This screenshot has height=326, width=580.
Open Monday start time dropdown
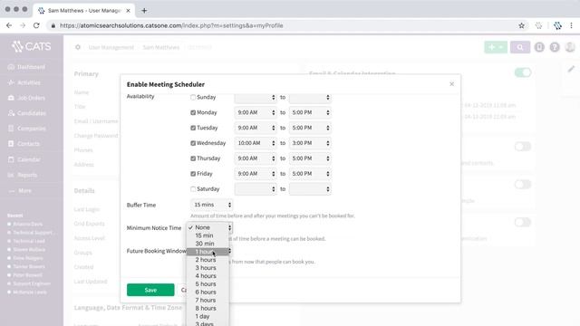tap(256, 112)
